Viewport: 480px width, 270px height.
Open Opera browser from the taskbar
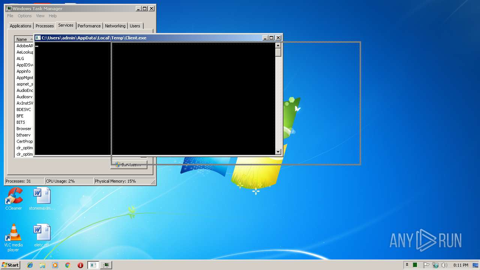[80, 265]
